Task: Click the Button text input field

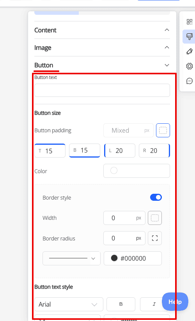Action: pyautogui.click(x=102, y=90)
